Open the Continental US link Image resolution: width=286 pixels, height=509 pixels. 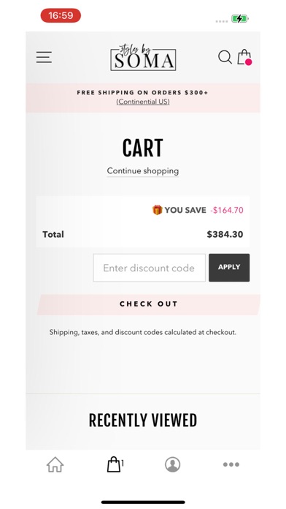(x=143, y=102)
